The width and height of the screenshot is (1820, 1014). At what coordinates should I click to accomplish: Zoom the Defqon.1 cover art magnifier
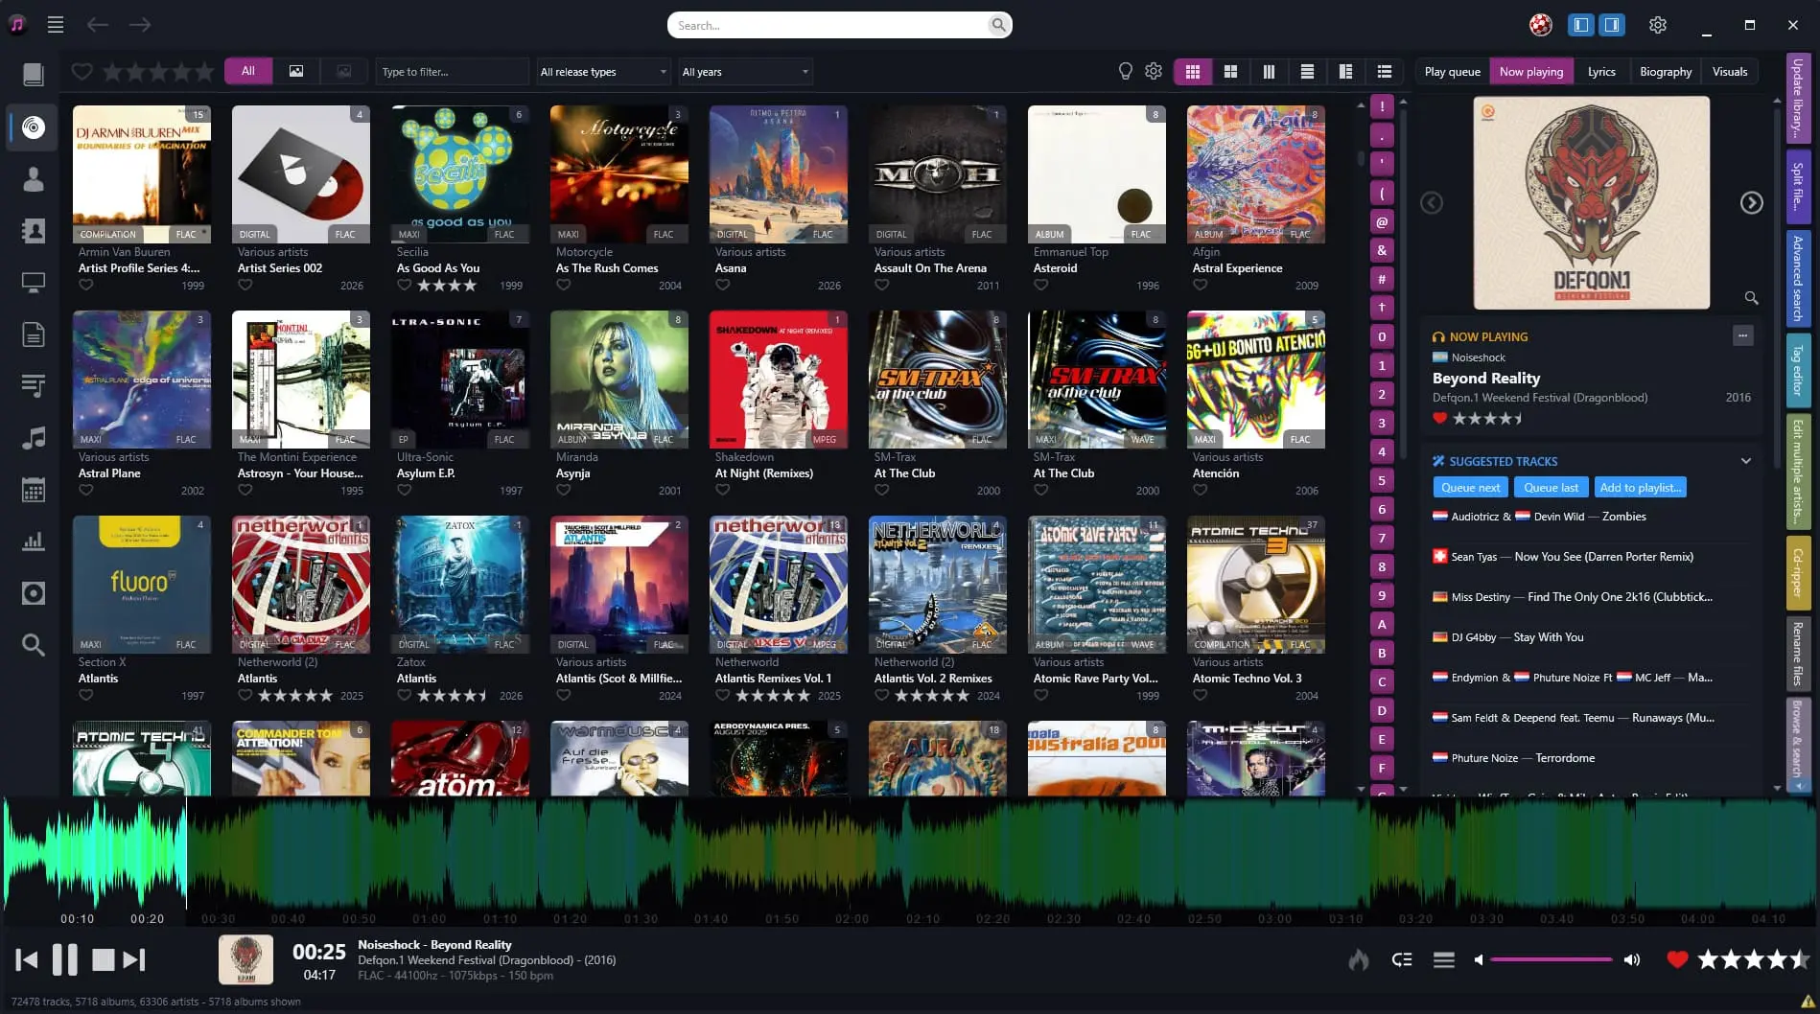pyautogui.click(x=1751, y=298)
